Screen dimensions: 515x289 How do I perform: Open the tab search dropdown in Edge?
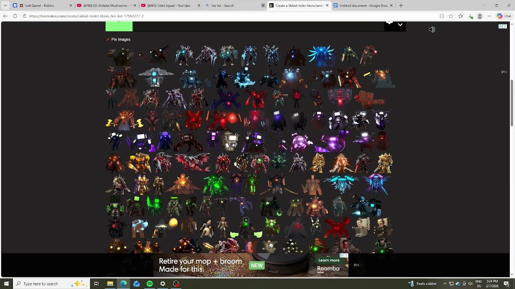point(5,6)
